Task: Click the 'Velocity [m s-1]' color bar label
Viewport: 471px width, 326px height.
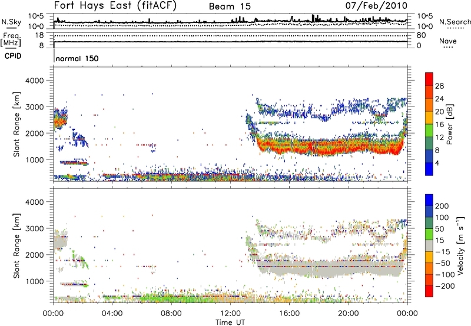Action: pos(460,245)
